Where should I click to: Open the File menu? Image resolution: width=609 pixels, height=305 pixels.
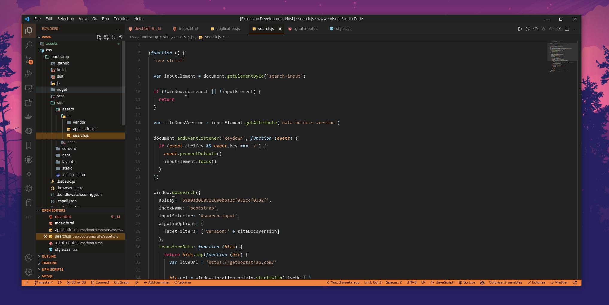point(37,19)
